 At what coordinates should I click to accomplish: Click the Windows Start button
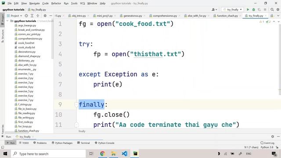pyautogui.click(x=5, y=154)
